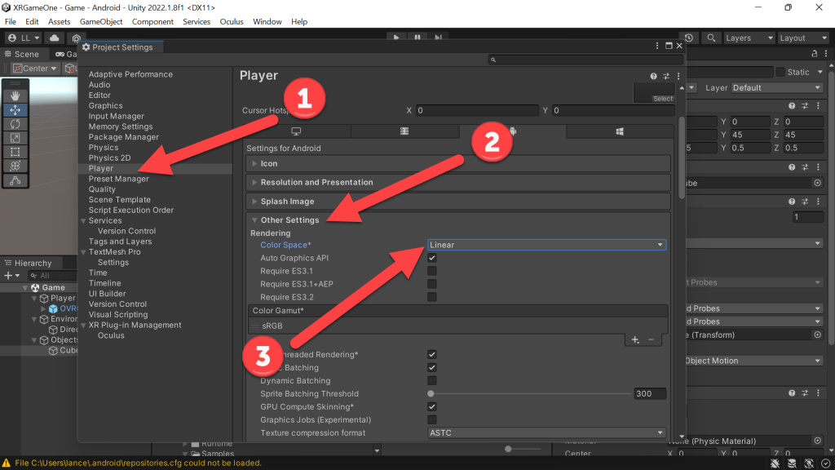835x470 pixels.
Task: Switch to the standalone desktop platform tab
Action: coord(296,131)
